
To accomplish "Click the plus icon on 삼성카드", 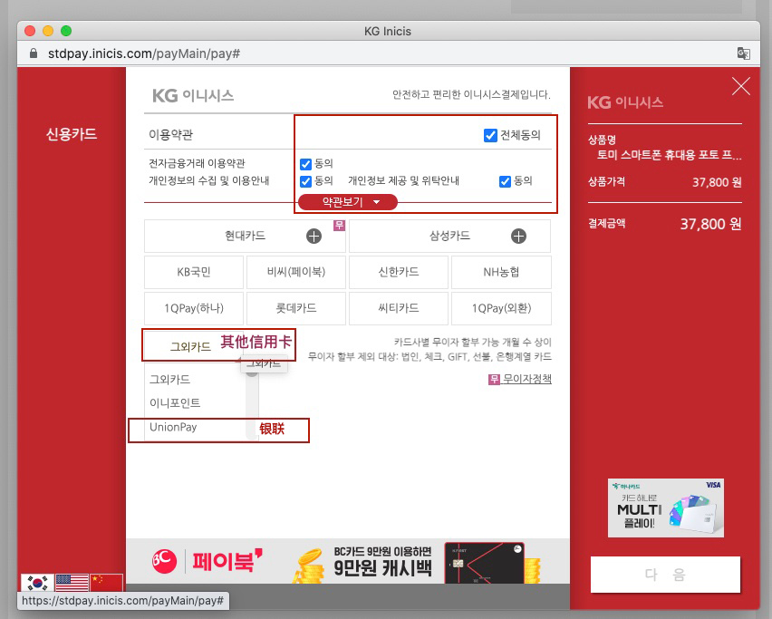I will [518, 237].
